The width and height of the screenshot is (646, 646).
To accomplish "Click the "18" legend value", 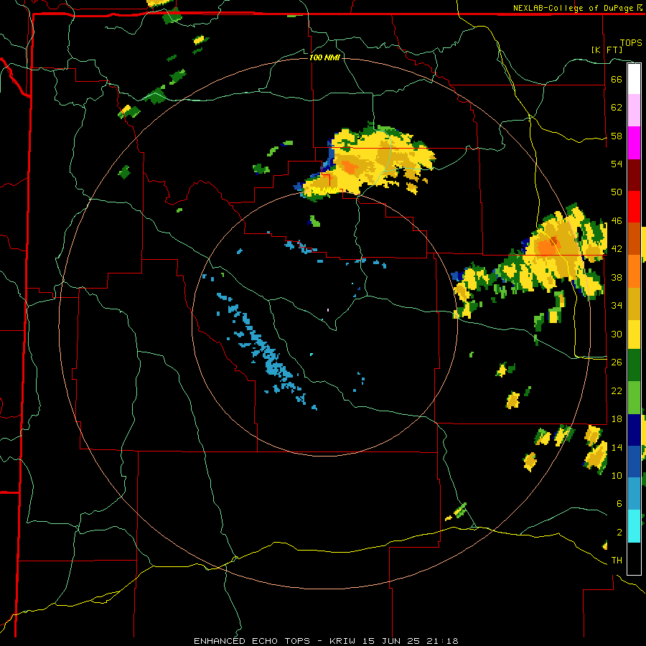I will pyautogui.click(x=617, y=419).
